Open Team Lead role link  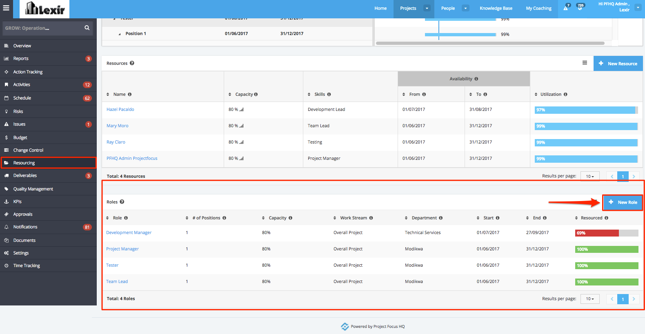(x=117, y=281)
